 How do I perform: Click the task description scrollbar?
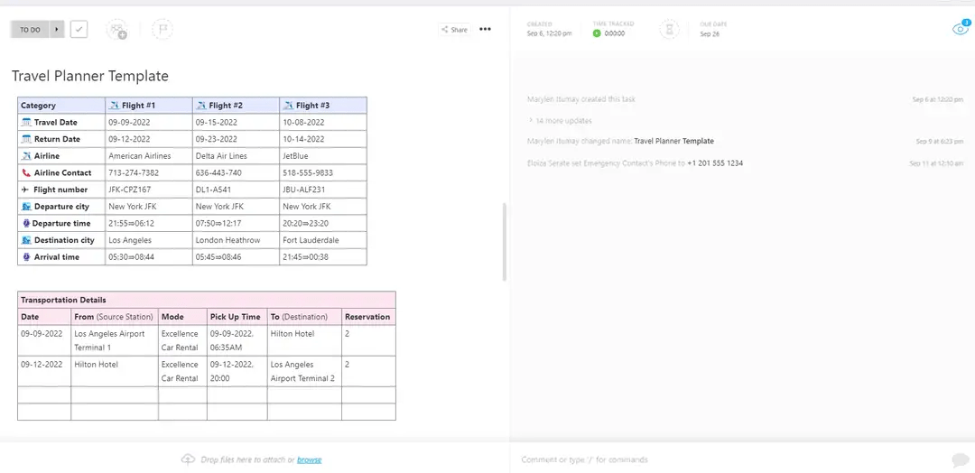pyautogui.click(x=504, y=242)
